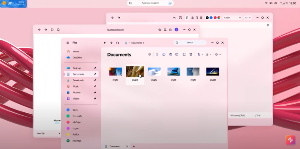The image size is (300, 149).
Task: Select justify alignment in text editor
Action: [201, 18]
